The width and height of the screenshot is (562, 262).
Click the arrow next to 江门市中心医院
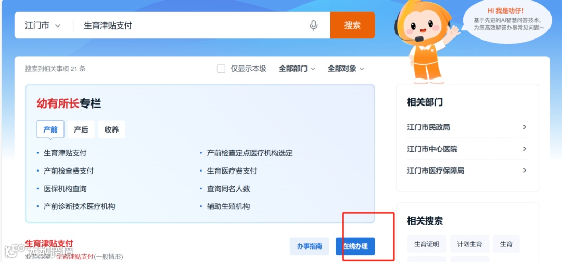pos(525,149)
